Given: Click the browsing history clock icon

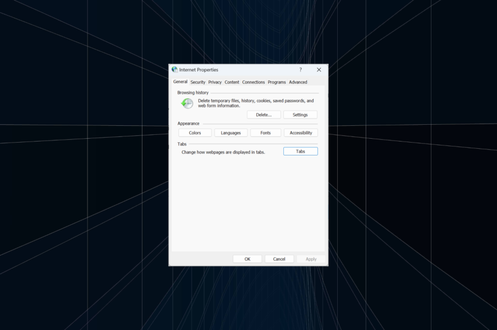Looking at the screenshot, I should coord(187,103).
